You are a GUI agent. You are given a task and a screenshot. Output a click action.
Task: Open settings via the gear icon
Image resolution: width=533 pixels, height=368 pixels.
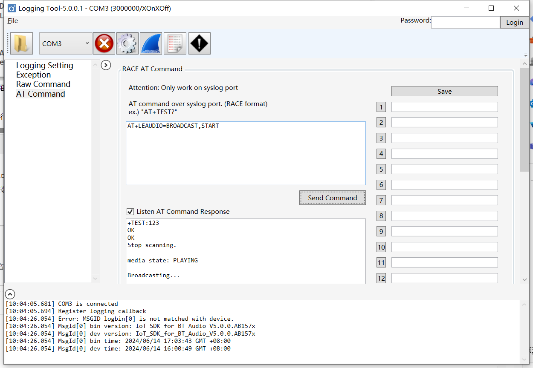tap(127, 43)
